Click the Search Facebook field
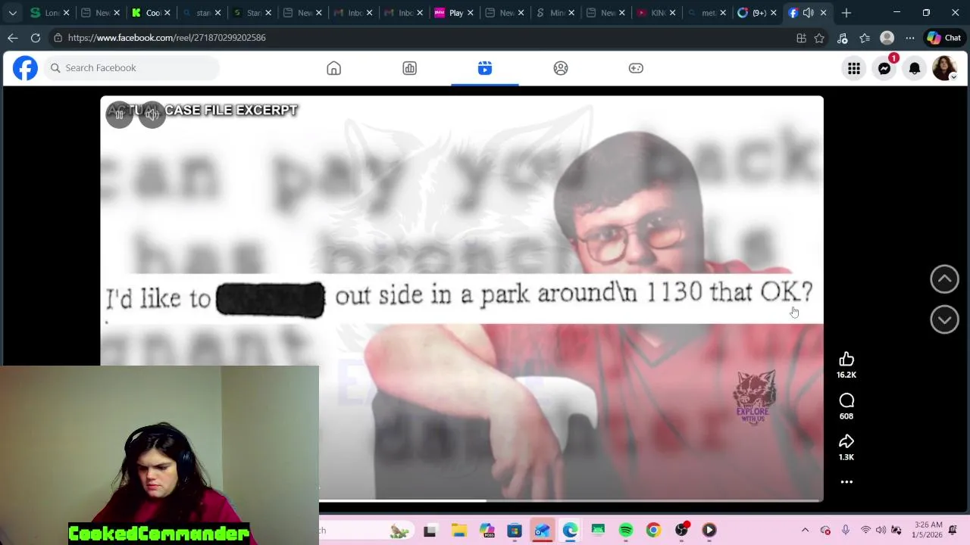Screen dimensions: 970x545 [132, 68]
